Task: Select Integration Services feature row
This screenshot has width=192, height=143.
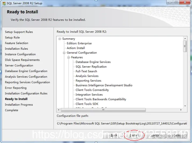Action: click(x=89, y=94)
